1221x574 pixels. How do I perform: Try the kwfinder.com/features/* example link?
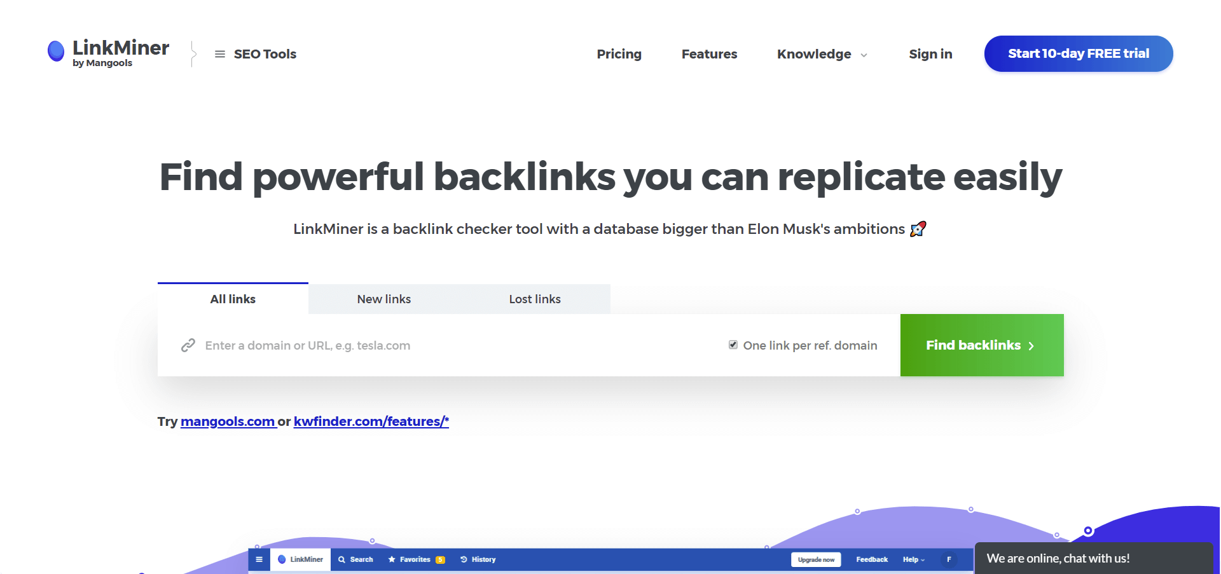click(x=371, y=421)
